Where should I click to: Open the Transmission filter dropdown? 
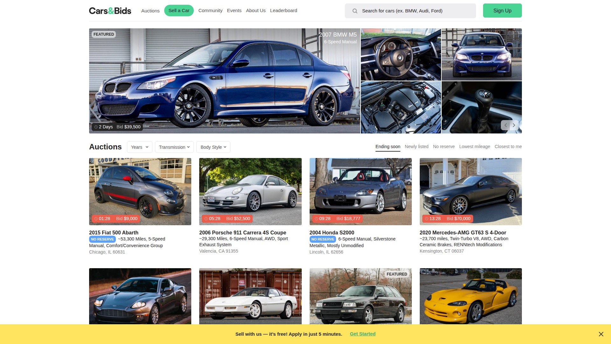pos(174,147)
